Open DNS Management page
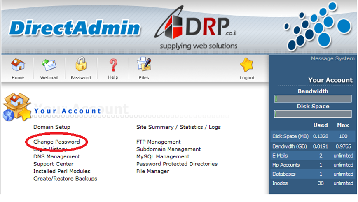The image size is (358, 202). click(56, 157)
